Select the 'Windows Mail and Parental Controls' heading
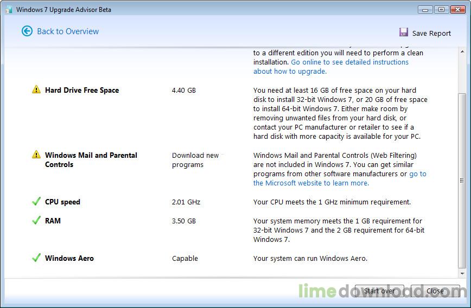Viewport: 471px width, 308px height. pos(91,160)
